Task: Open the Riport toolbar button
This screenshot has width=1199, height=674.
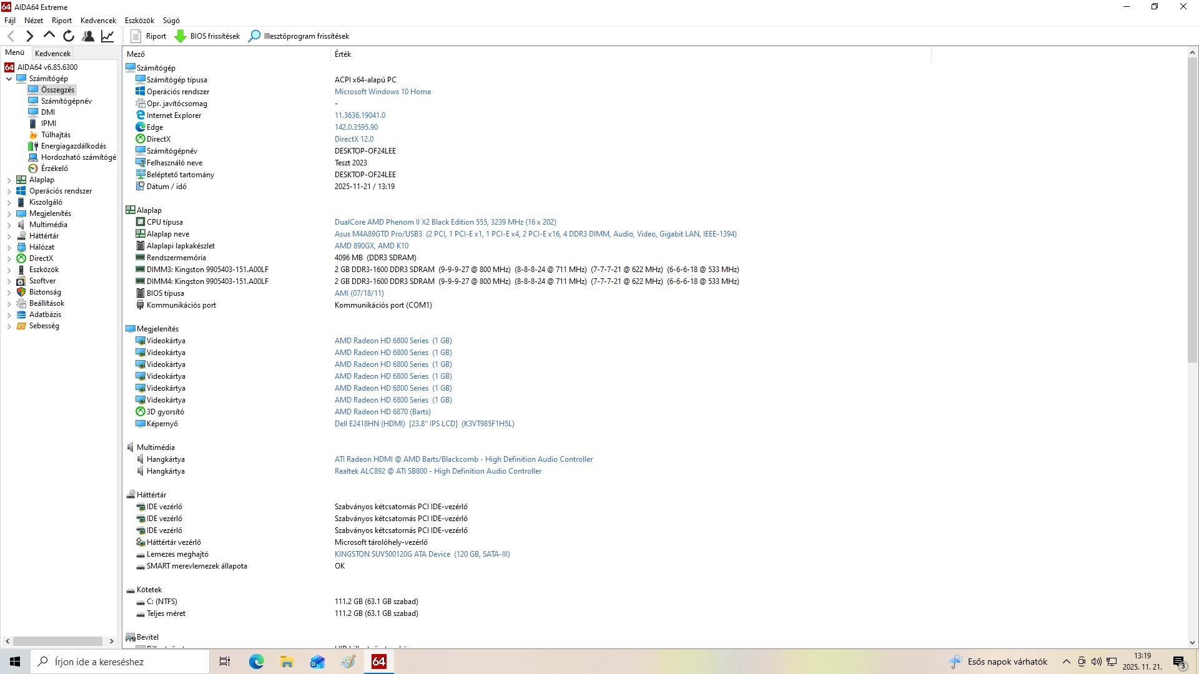Action: [148, 36]
